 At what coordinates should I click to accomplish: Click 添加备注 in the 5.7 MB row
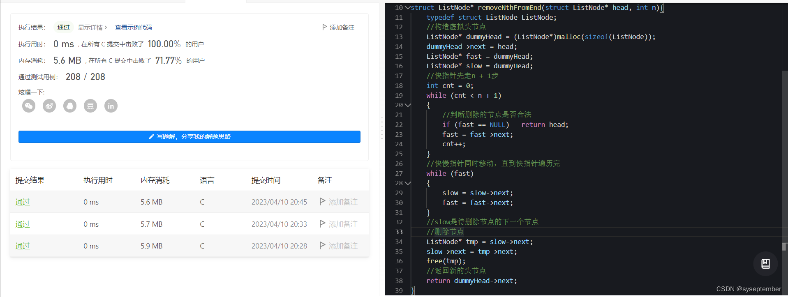[x=343, y=224]
